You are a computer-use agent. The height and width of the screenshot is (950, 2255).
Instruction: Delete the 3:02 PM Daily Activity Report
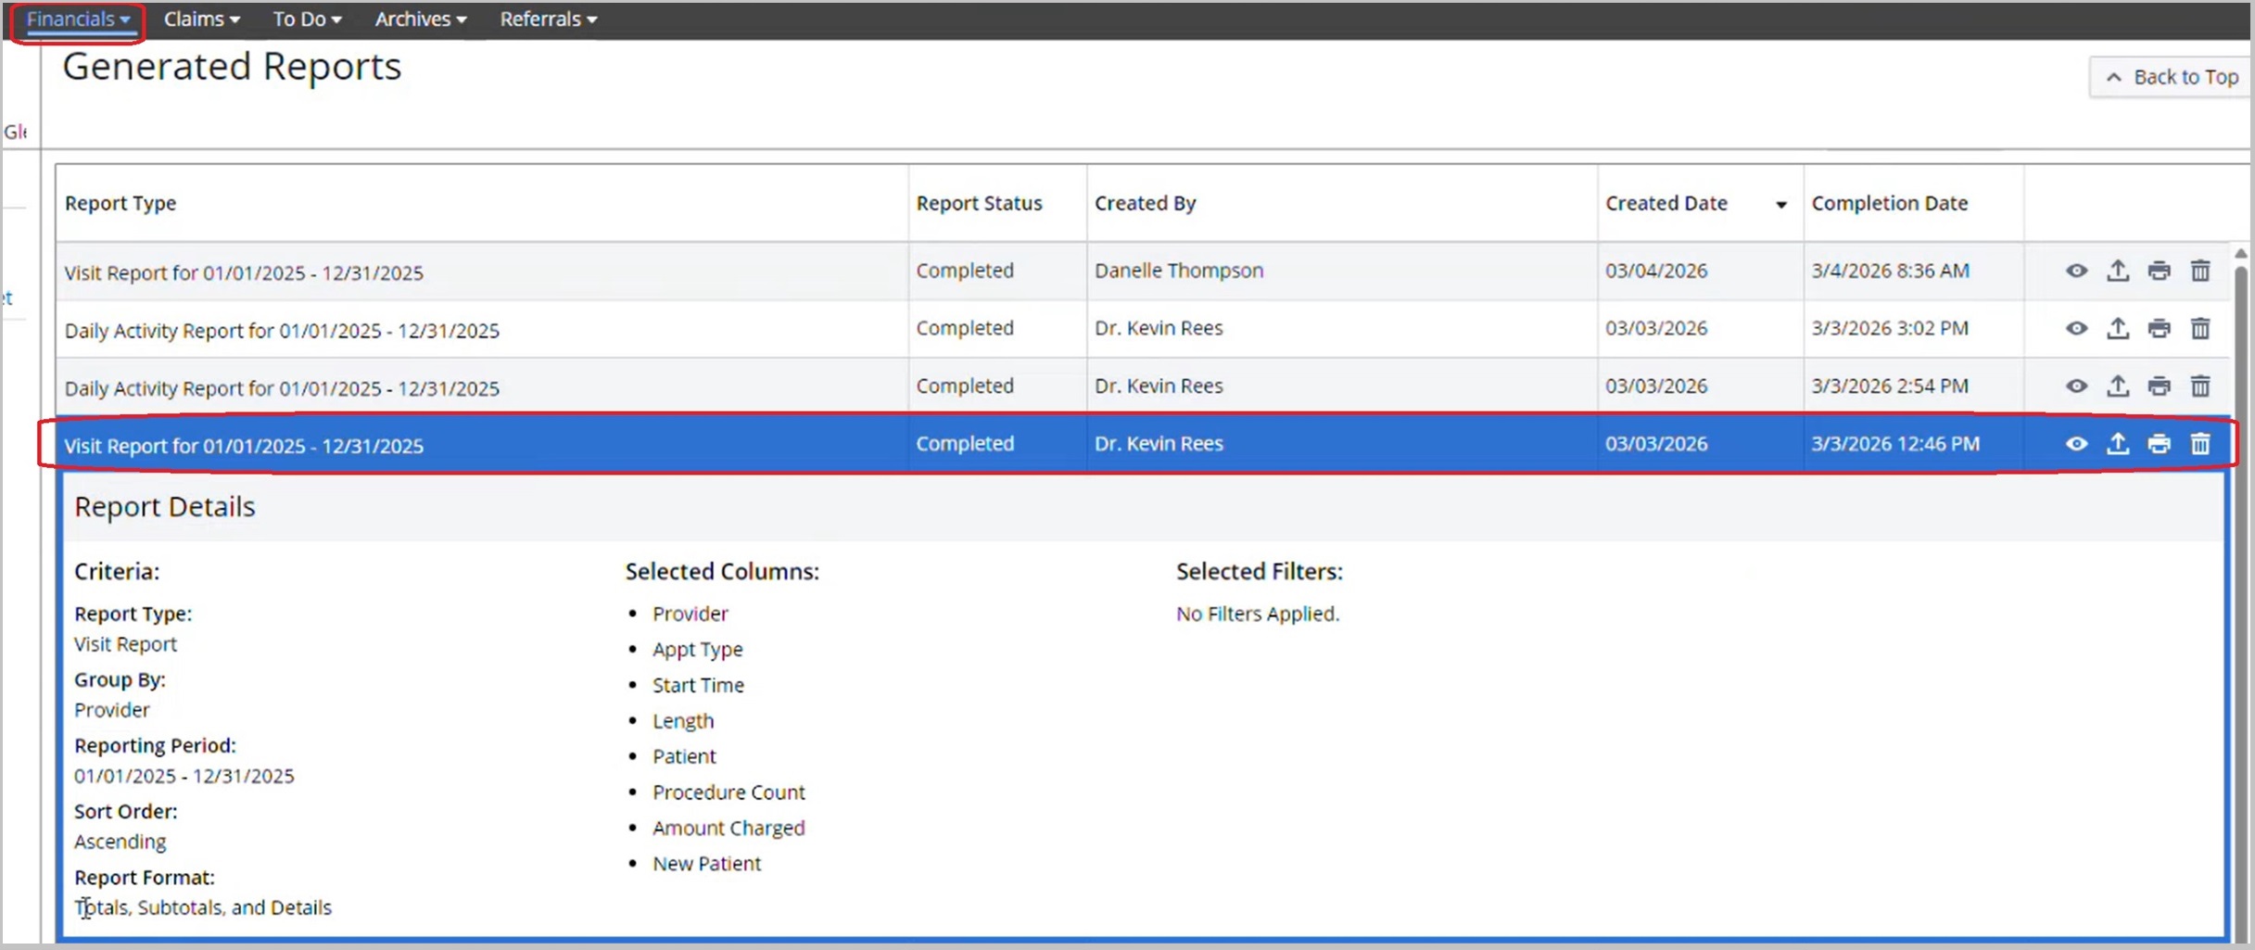click(x=2200, y=328)
